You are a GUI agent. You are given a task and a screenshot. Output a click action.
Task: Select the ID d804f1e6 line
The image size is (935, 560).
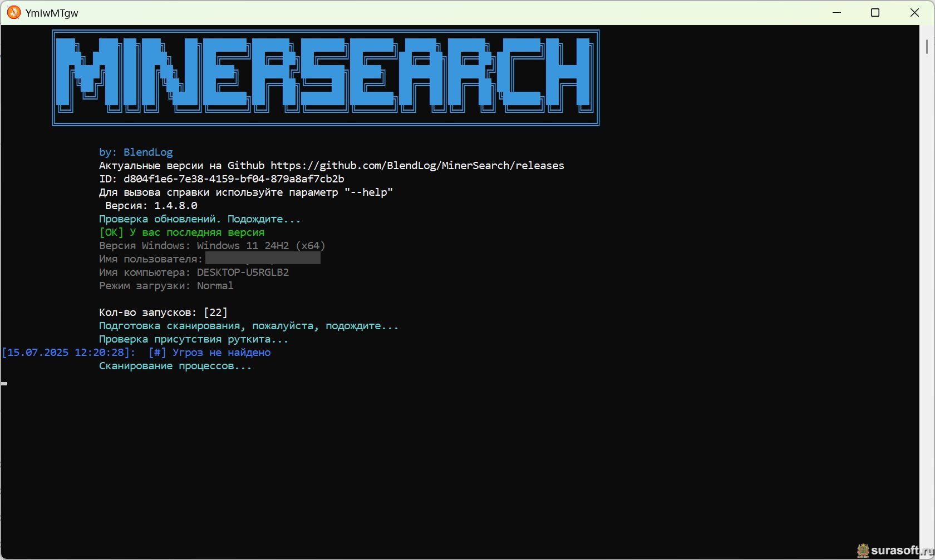[x=222, y=179]
